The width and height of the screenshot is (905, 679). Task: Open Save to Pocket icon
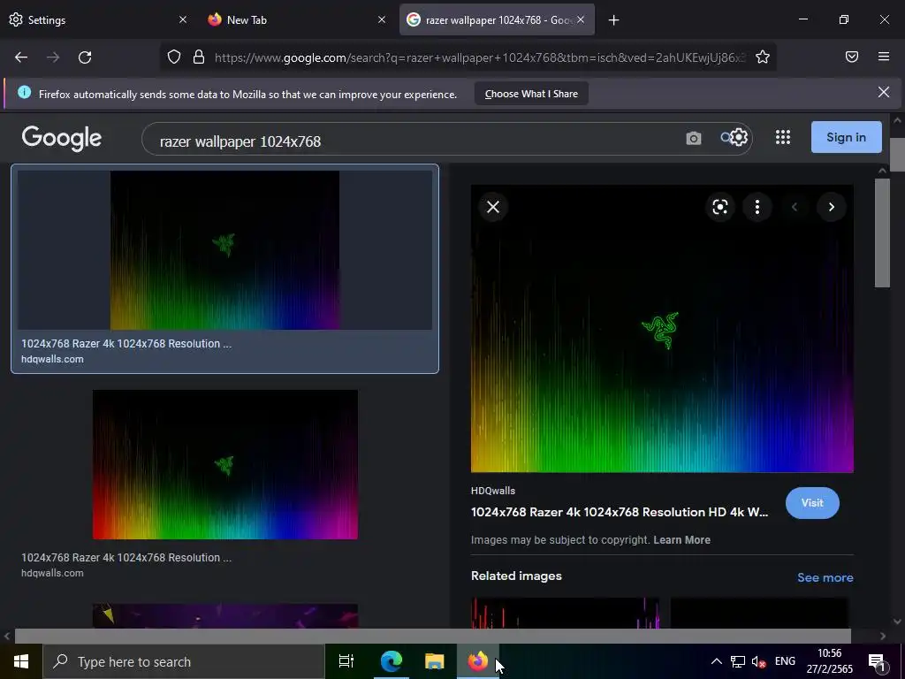click(x=852, y=57)
